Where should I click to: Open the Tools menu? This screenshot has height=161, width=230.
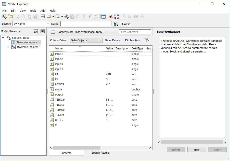(x=33, y=11)
